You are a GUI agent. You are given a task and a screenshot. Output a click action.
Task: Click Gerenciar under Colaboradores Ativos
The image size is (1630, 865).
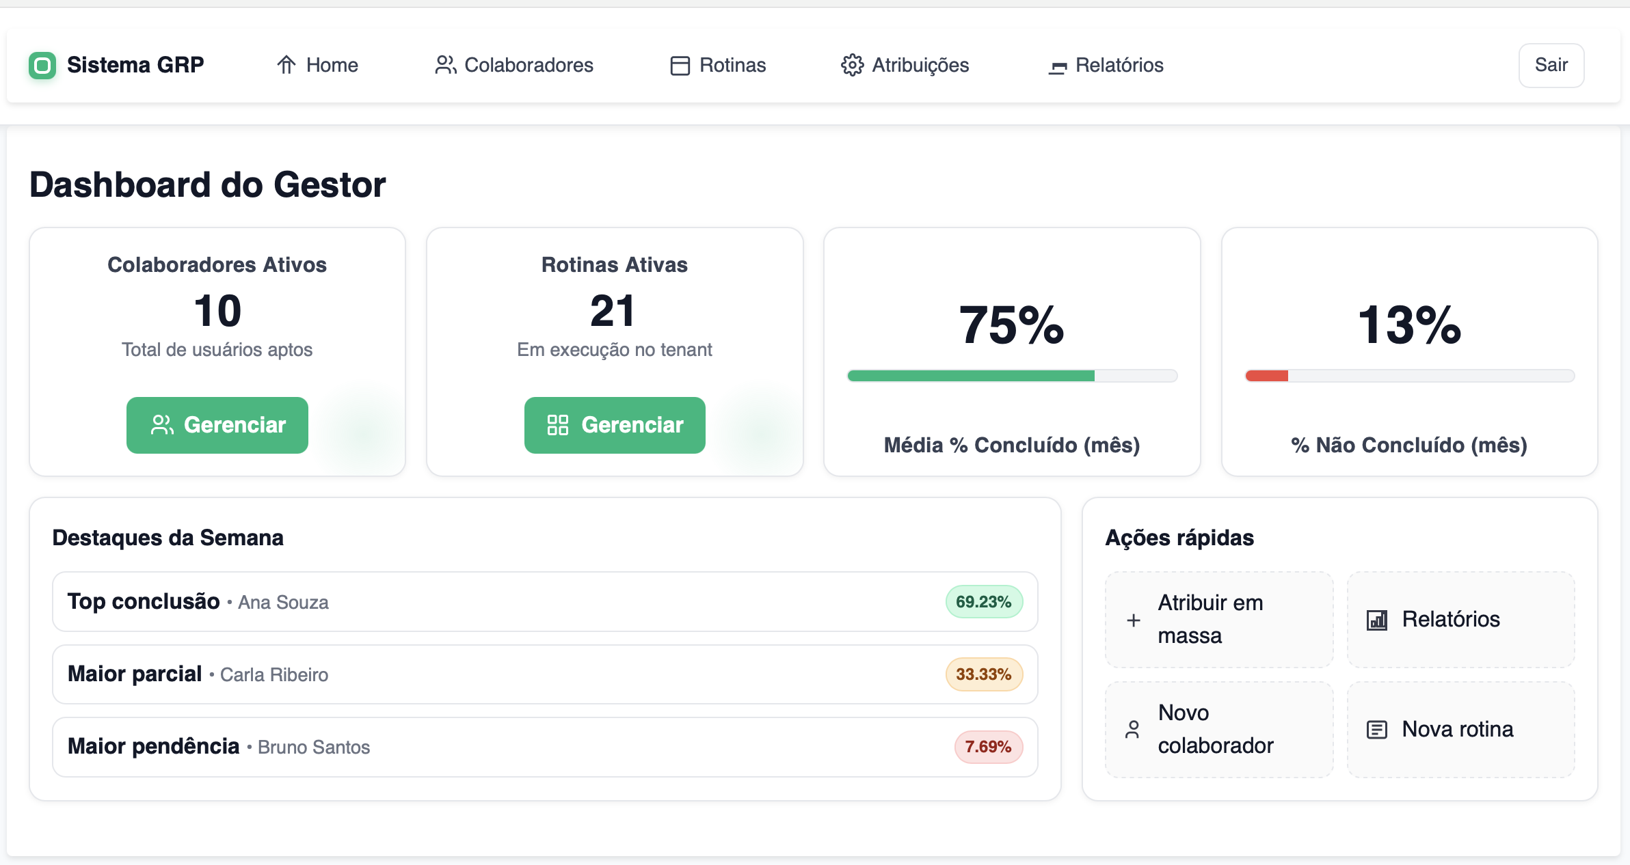click(217, 425)
